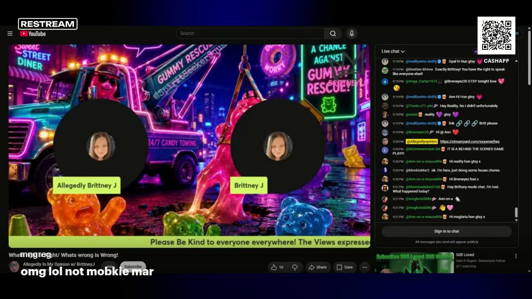
Task: Click avatar beside @Travis-z71-y4n message
Action: click(x=385, y=106)
